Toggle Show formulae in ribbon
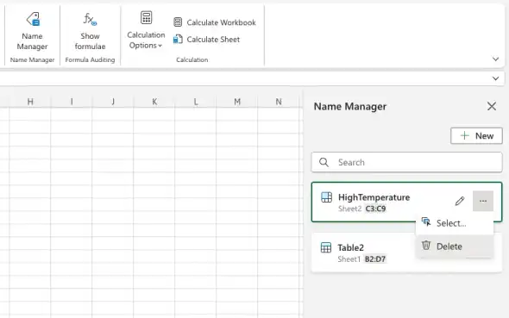Viewport: 509px width, 318px height. [90, 31]
